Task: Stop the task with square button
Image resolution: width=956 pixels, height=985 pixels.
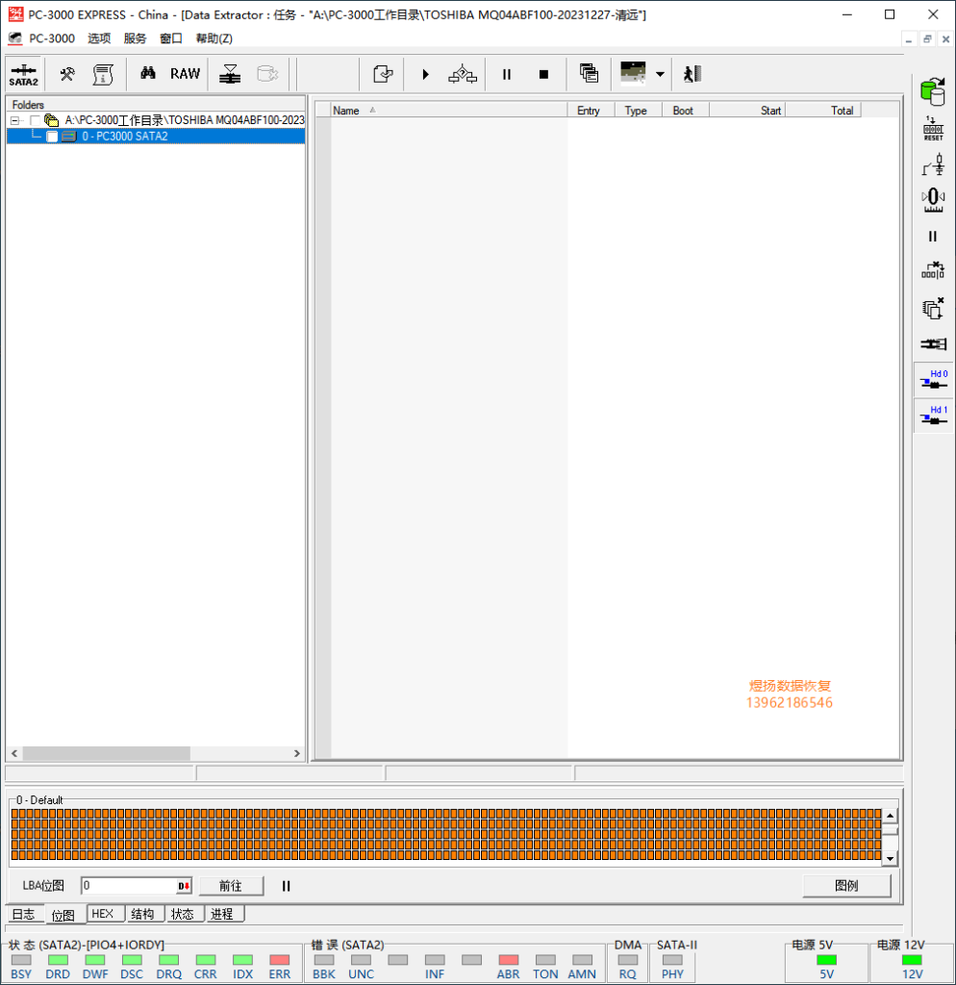Action: click(544, 74)
